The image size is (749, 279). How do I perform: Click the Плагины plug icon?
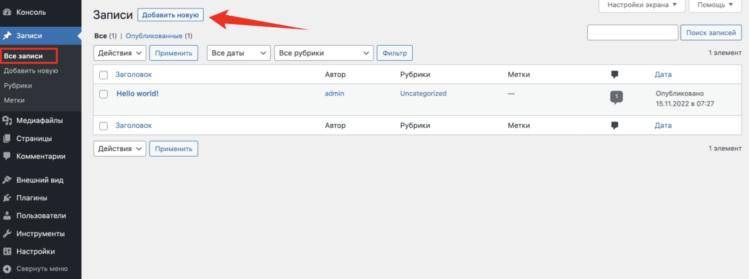click(x=7, y=198)
